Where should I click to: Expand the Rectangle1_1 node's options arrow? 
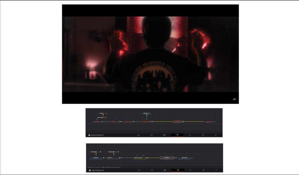[118, 152]
